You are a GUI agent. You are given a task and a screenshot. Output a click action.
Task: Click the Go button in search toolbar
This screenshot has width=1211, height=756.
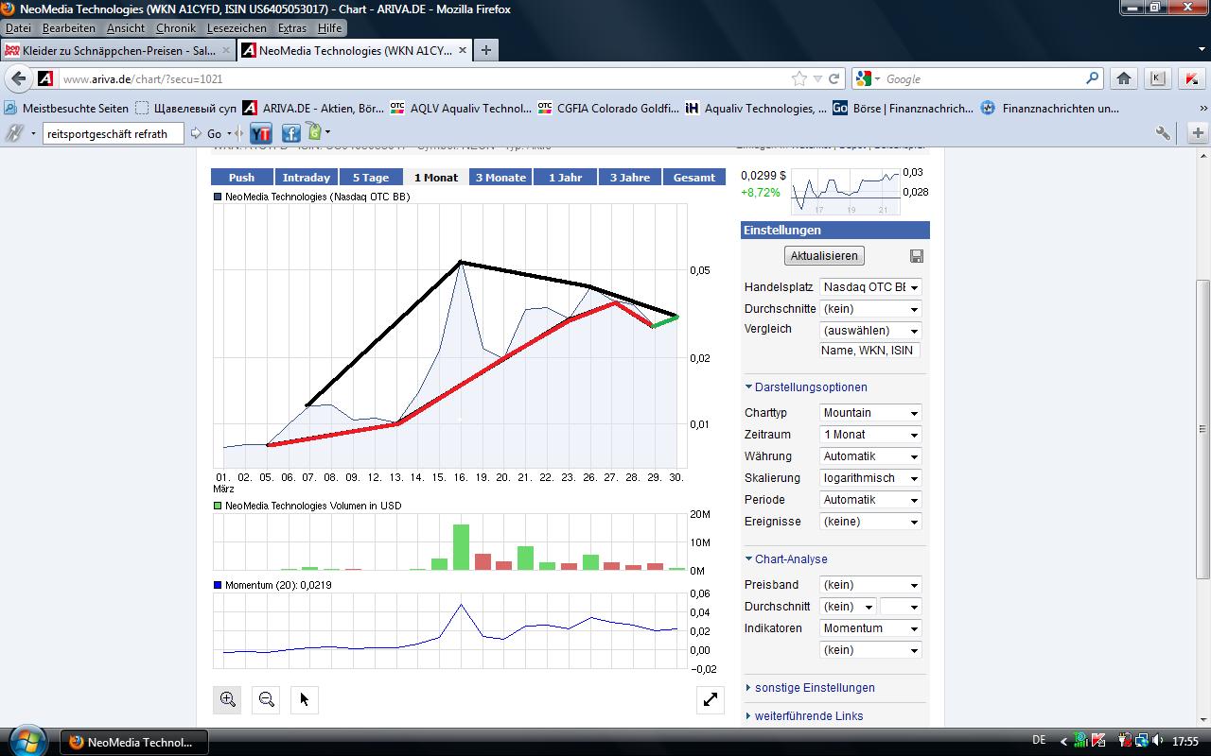click(x=207, y=133)
